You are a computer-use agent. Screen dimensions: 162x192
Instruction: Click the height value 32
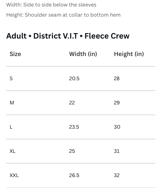[117, 175]
